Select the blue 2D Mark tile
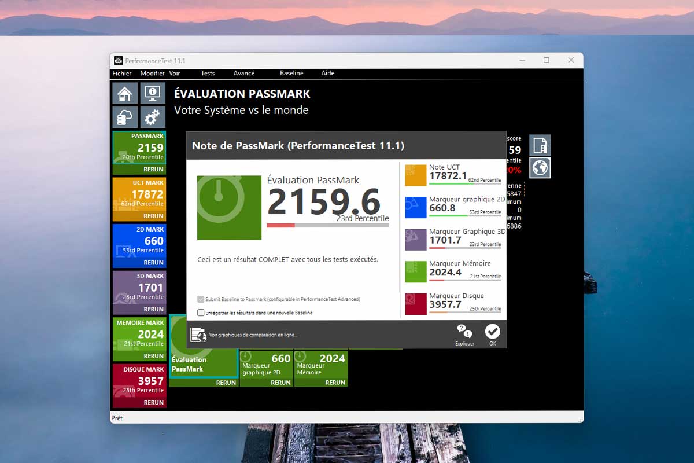 point(139,241)
